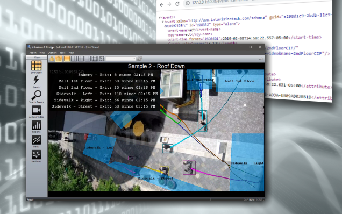Click 'Sidewalk - Street - Exit: 58' counter line

pyautogui.click(x=103, y=106)
